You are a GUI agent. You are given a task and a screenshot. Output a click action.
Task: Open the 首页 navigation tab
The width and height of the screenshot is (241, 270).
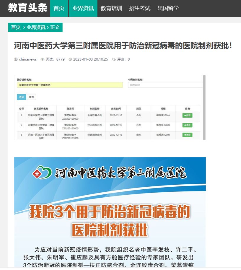point(59,8)
